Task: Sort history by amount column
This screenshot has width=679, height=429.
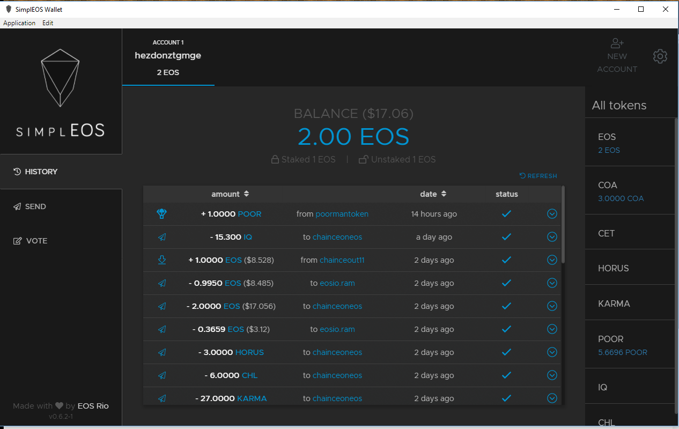Action: click(230, 194)
